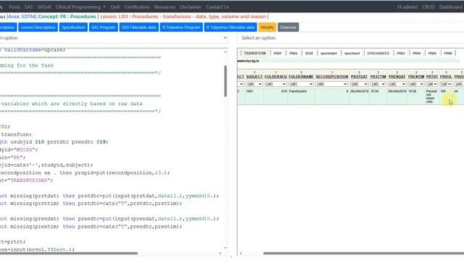Open the Certification nav item
464x261 pixels.
[137, 7]
